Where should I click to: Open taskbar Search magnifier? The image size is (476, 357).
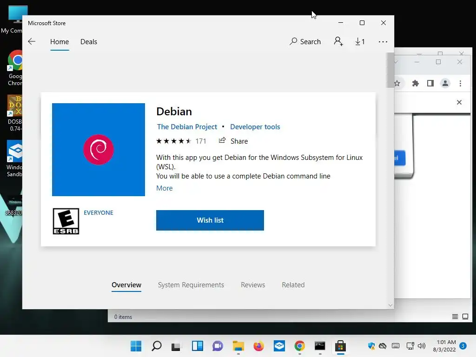[156, 346]
